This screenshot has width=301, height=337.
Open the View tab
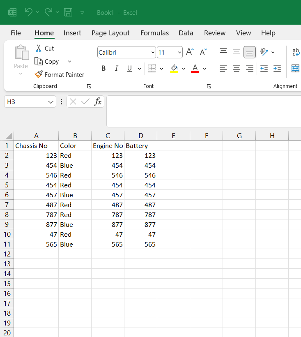pyautogui.click(x=244, y=33)
